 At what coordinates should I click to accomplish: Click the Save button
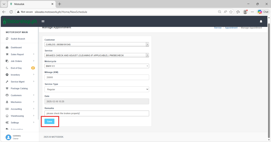pyautogui.click(x=49, y=121)
